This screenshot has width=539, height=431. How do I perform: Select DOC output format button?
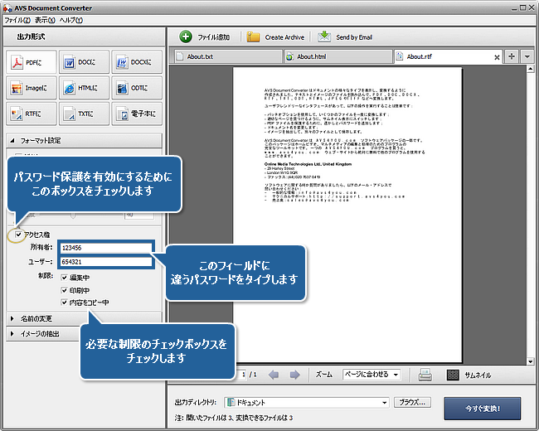pyautogui.click(x=85, y=62)
